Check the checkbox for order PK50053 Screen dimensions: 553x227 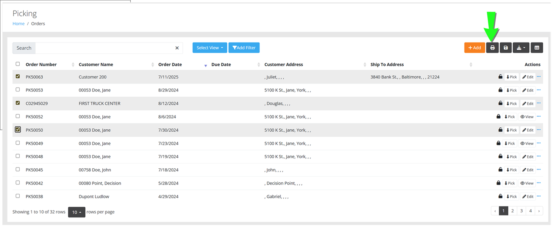tap(17, 89)
